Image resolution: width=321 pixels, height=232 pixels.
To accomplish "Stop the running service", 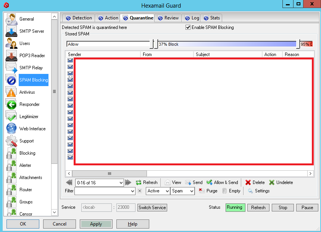I will pos(283,208).
